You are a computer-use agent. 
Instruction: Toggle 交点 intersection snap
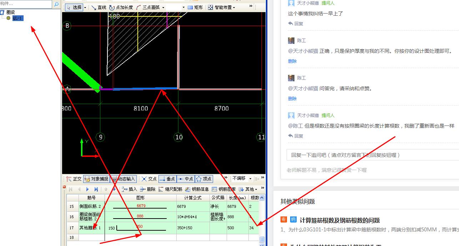click(x=149, y=179)
